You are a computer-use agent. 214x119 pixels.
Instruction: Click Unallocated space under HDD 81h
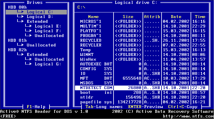pyautogui.click(x=41, y=45)
